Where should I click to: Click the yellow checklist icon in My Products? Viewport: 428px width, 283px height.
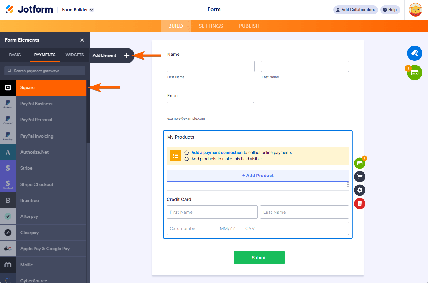(176, 156)
